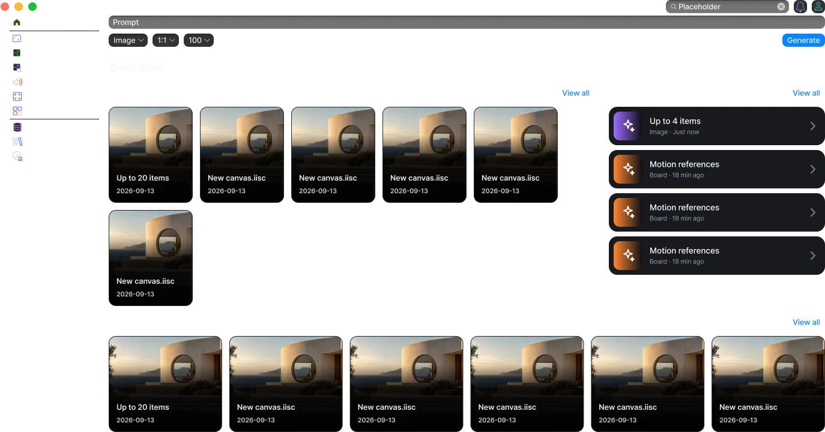Click in the Placeholder search field

(x=727, y=7)
